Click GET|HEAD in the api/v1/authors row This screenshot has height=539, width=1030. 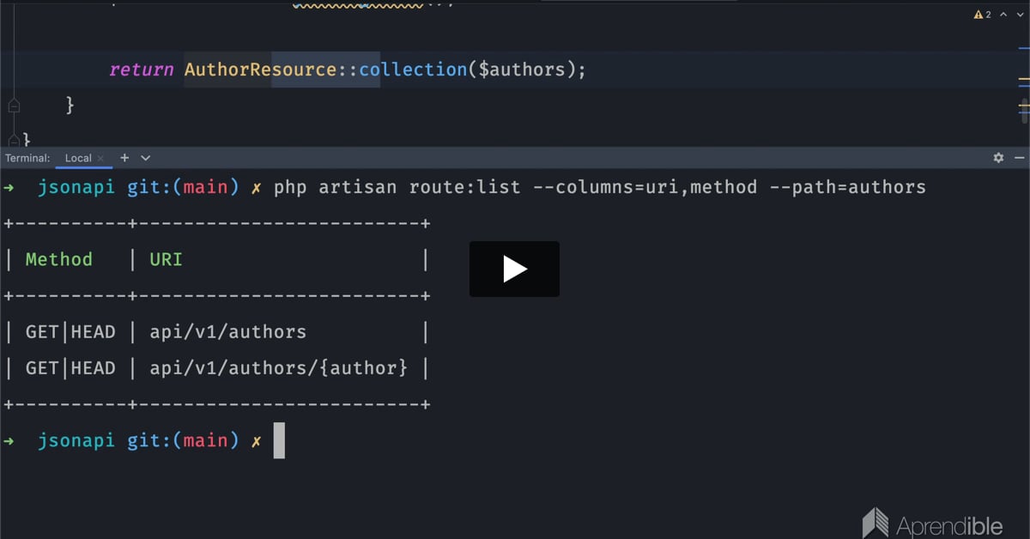pyautogui.click(x=70, y=332)
